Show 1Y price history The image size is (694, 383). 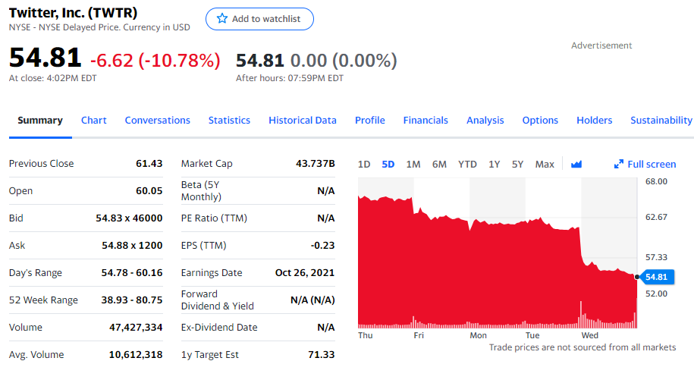pyautogui.click(x=495, y=164)
